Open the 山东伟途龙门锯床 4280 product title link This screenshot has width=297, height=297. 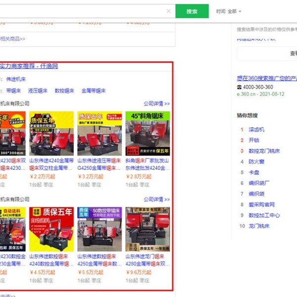click(x=148, y=260)
